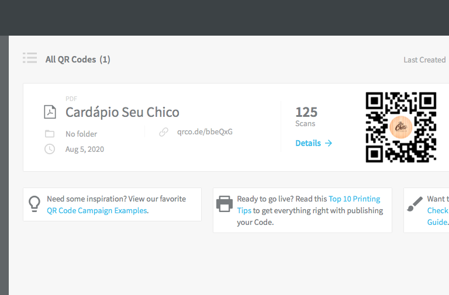Click the Seu Chico logo inside QR code
The height and width of the screenshot is (295, 449).
tap(401, 127)
